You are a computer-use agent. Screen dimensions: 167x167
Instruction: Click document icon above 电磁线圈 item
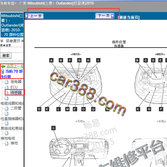(x=7, y=98)
